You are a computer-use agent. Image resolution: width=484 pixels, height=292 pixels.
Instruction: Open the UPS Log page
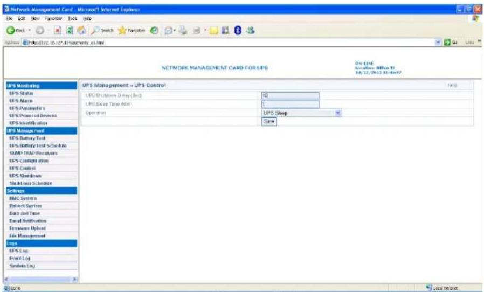18,251
